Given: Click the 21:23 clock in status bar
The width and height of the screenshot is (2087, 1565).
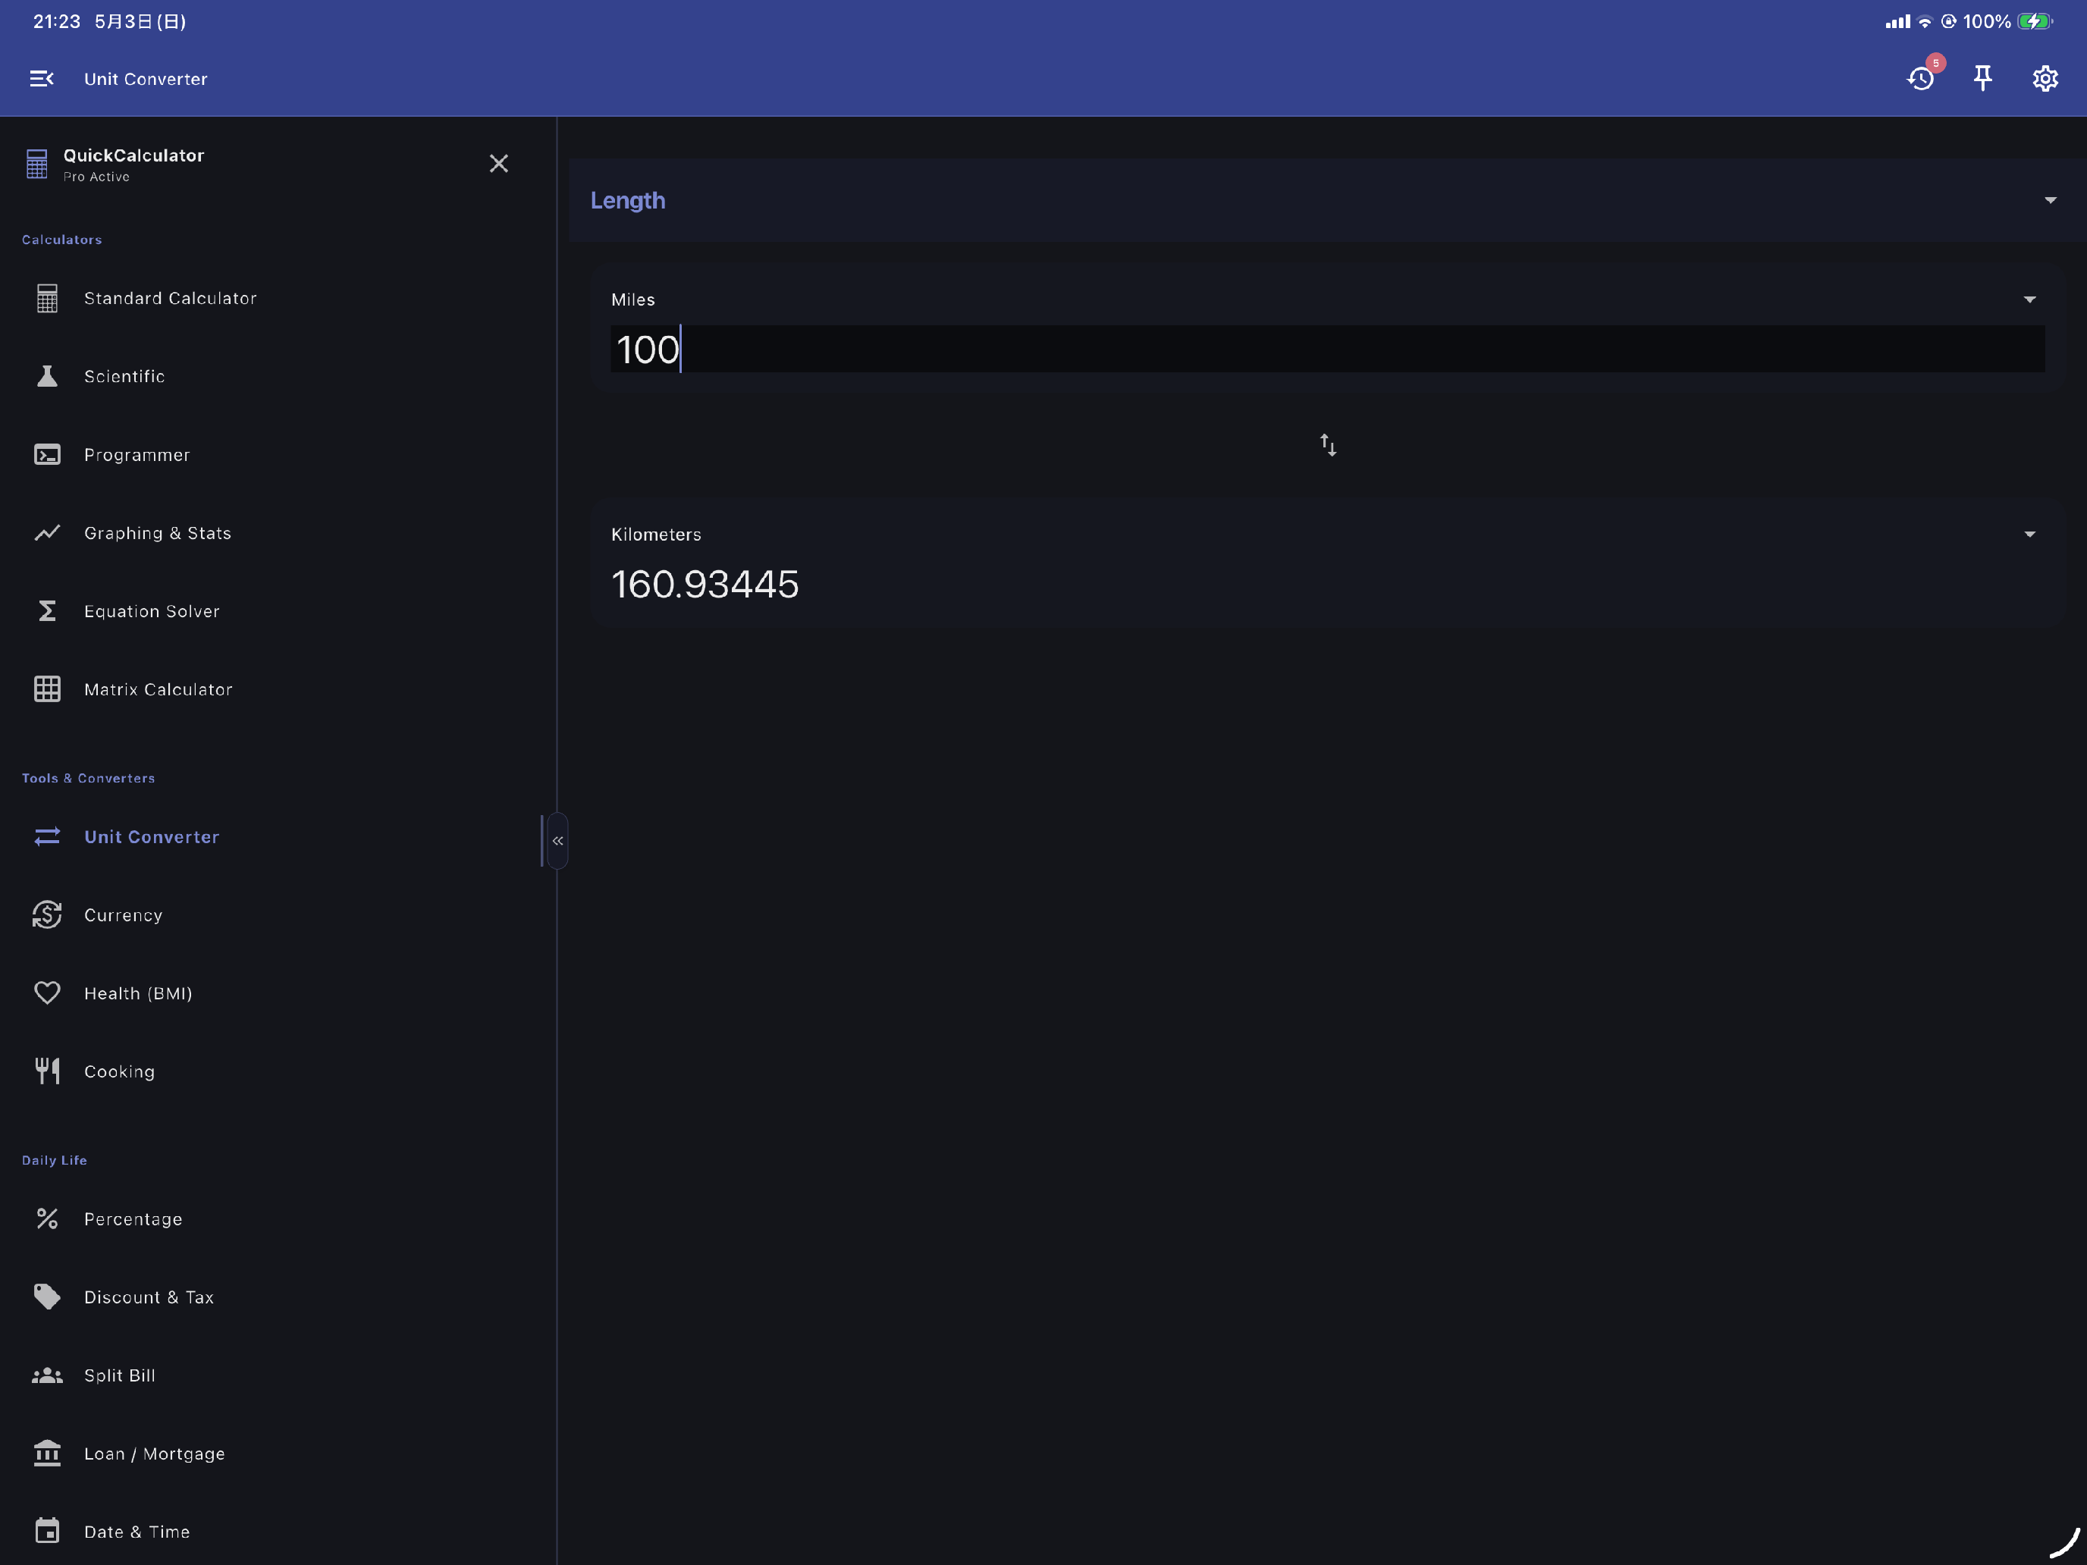Looking at the screenshot, I should (x=57, y=22).
